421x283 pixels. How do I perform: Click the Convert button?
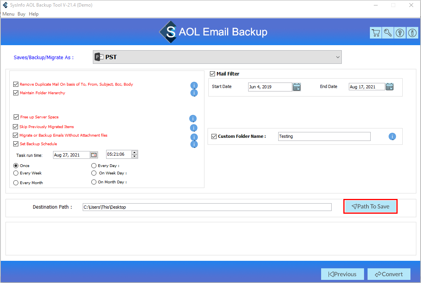[x=389, y=274]
